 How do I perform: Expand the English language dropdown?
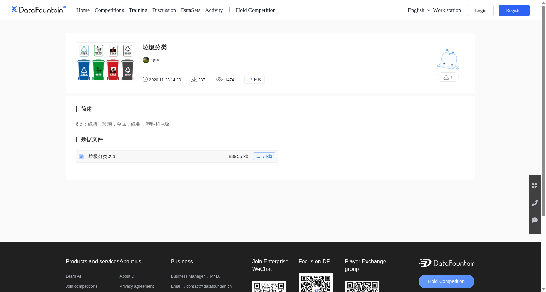[419, 10]
